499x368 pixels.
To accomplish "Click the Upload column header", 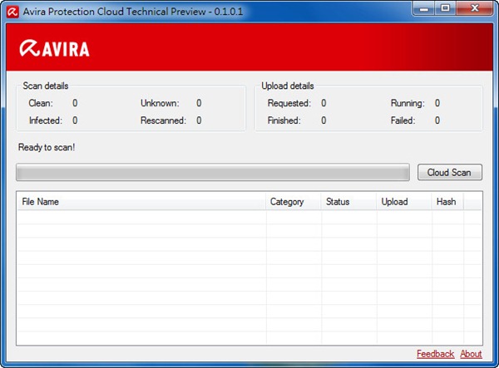I will pyautogui.click(x=404, y=202).
